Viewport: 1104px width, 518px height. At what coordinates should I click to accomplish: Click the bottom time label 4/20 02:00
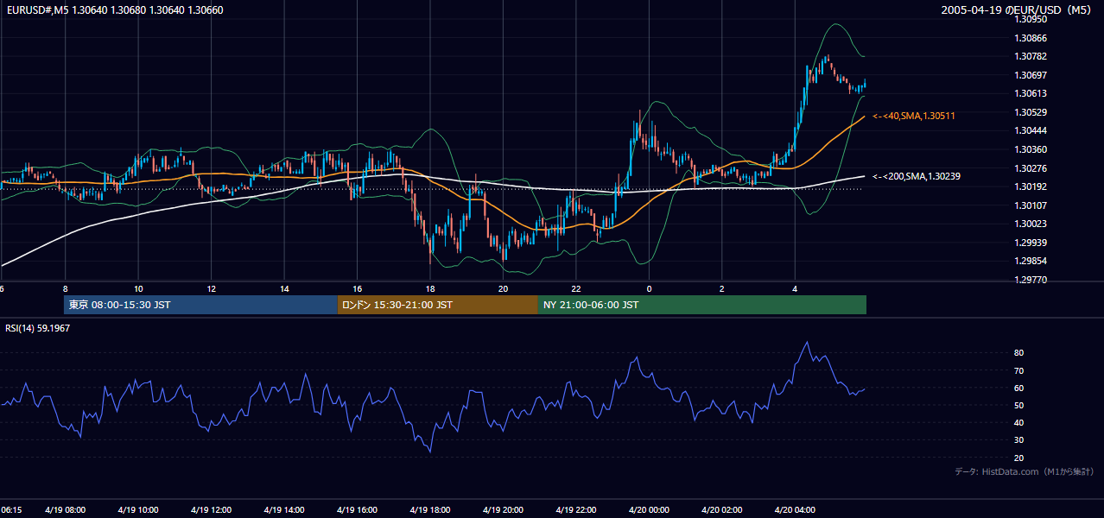pos(722,510)
